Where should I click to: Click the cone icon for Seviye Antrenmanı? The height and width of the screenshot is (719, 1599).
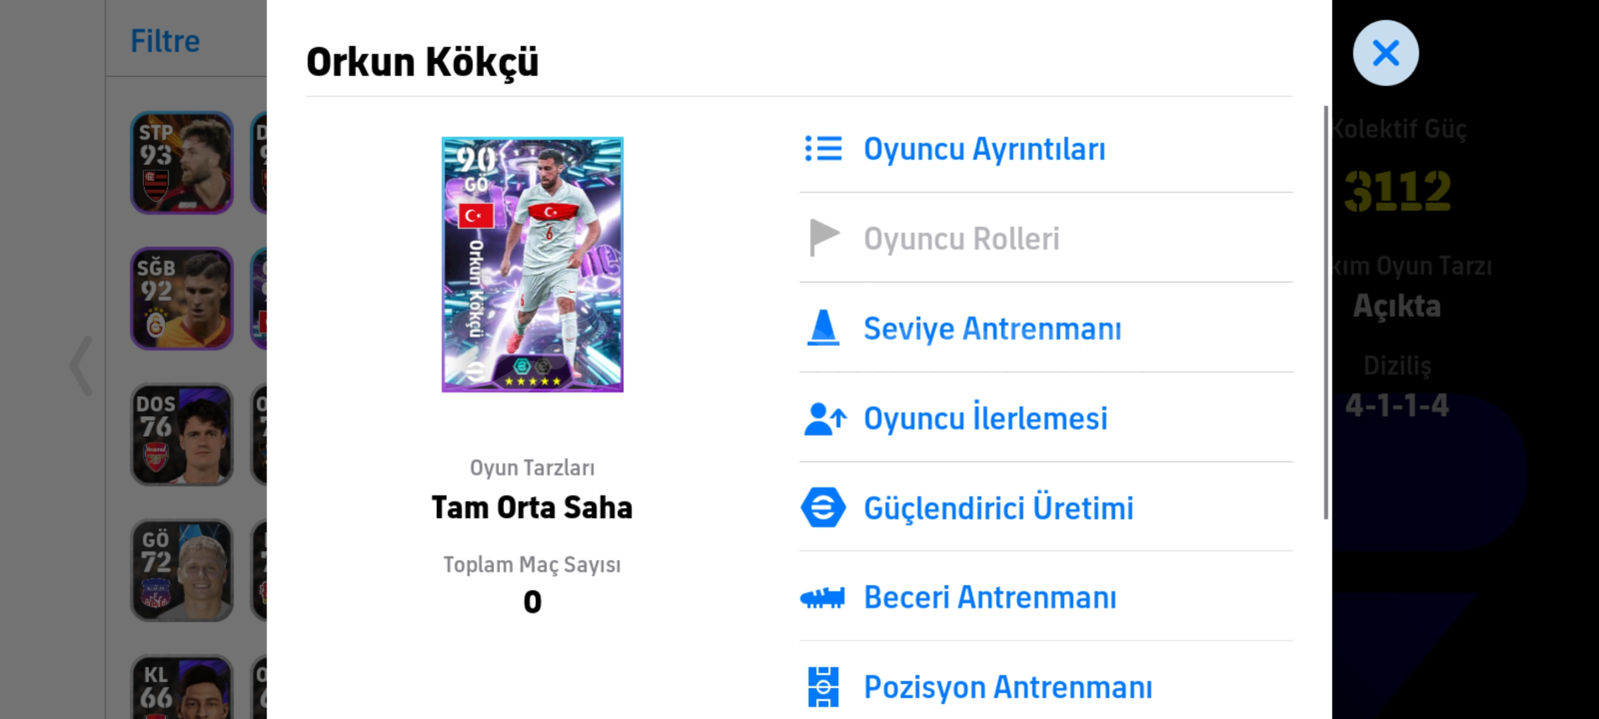click(823, 328)
